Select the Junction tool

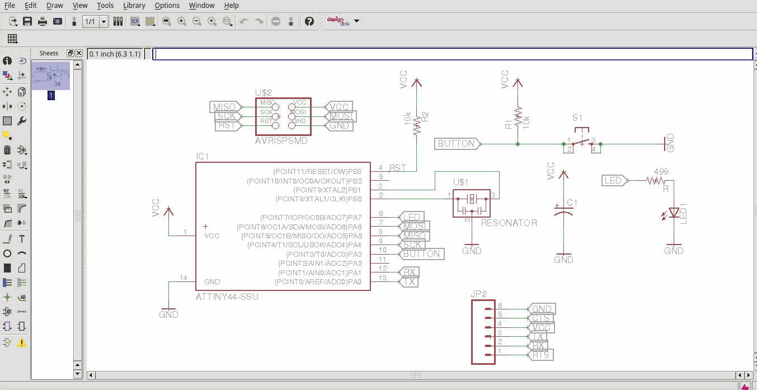pyautogui.click(x=7, y=298)
